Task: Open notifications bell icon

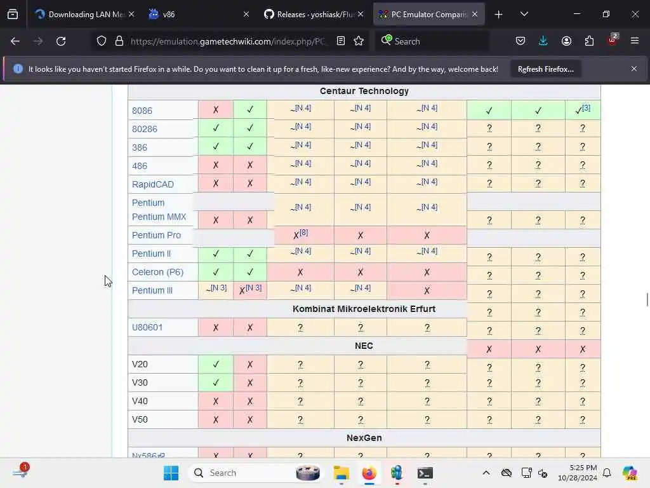Action: pyautogui.click(x=607, y=473)
